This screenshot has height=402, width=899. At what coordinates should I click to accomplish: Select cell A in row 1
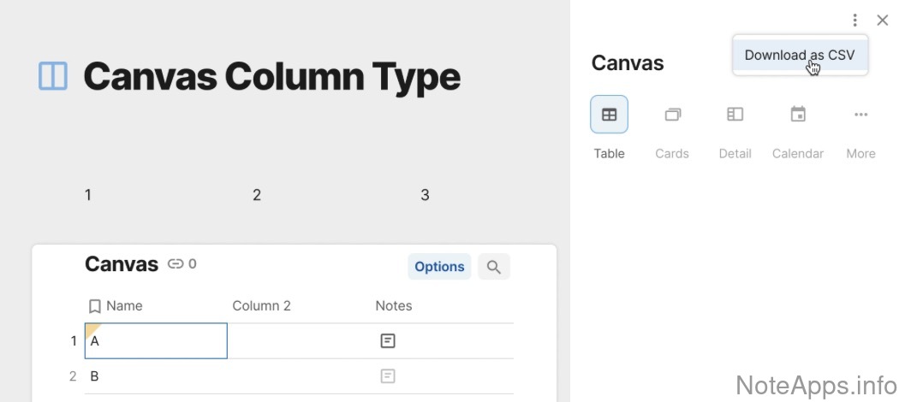coord(156,341)
